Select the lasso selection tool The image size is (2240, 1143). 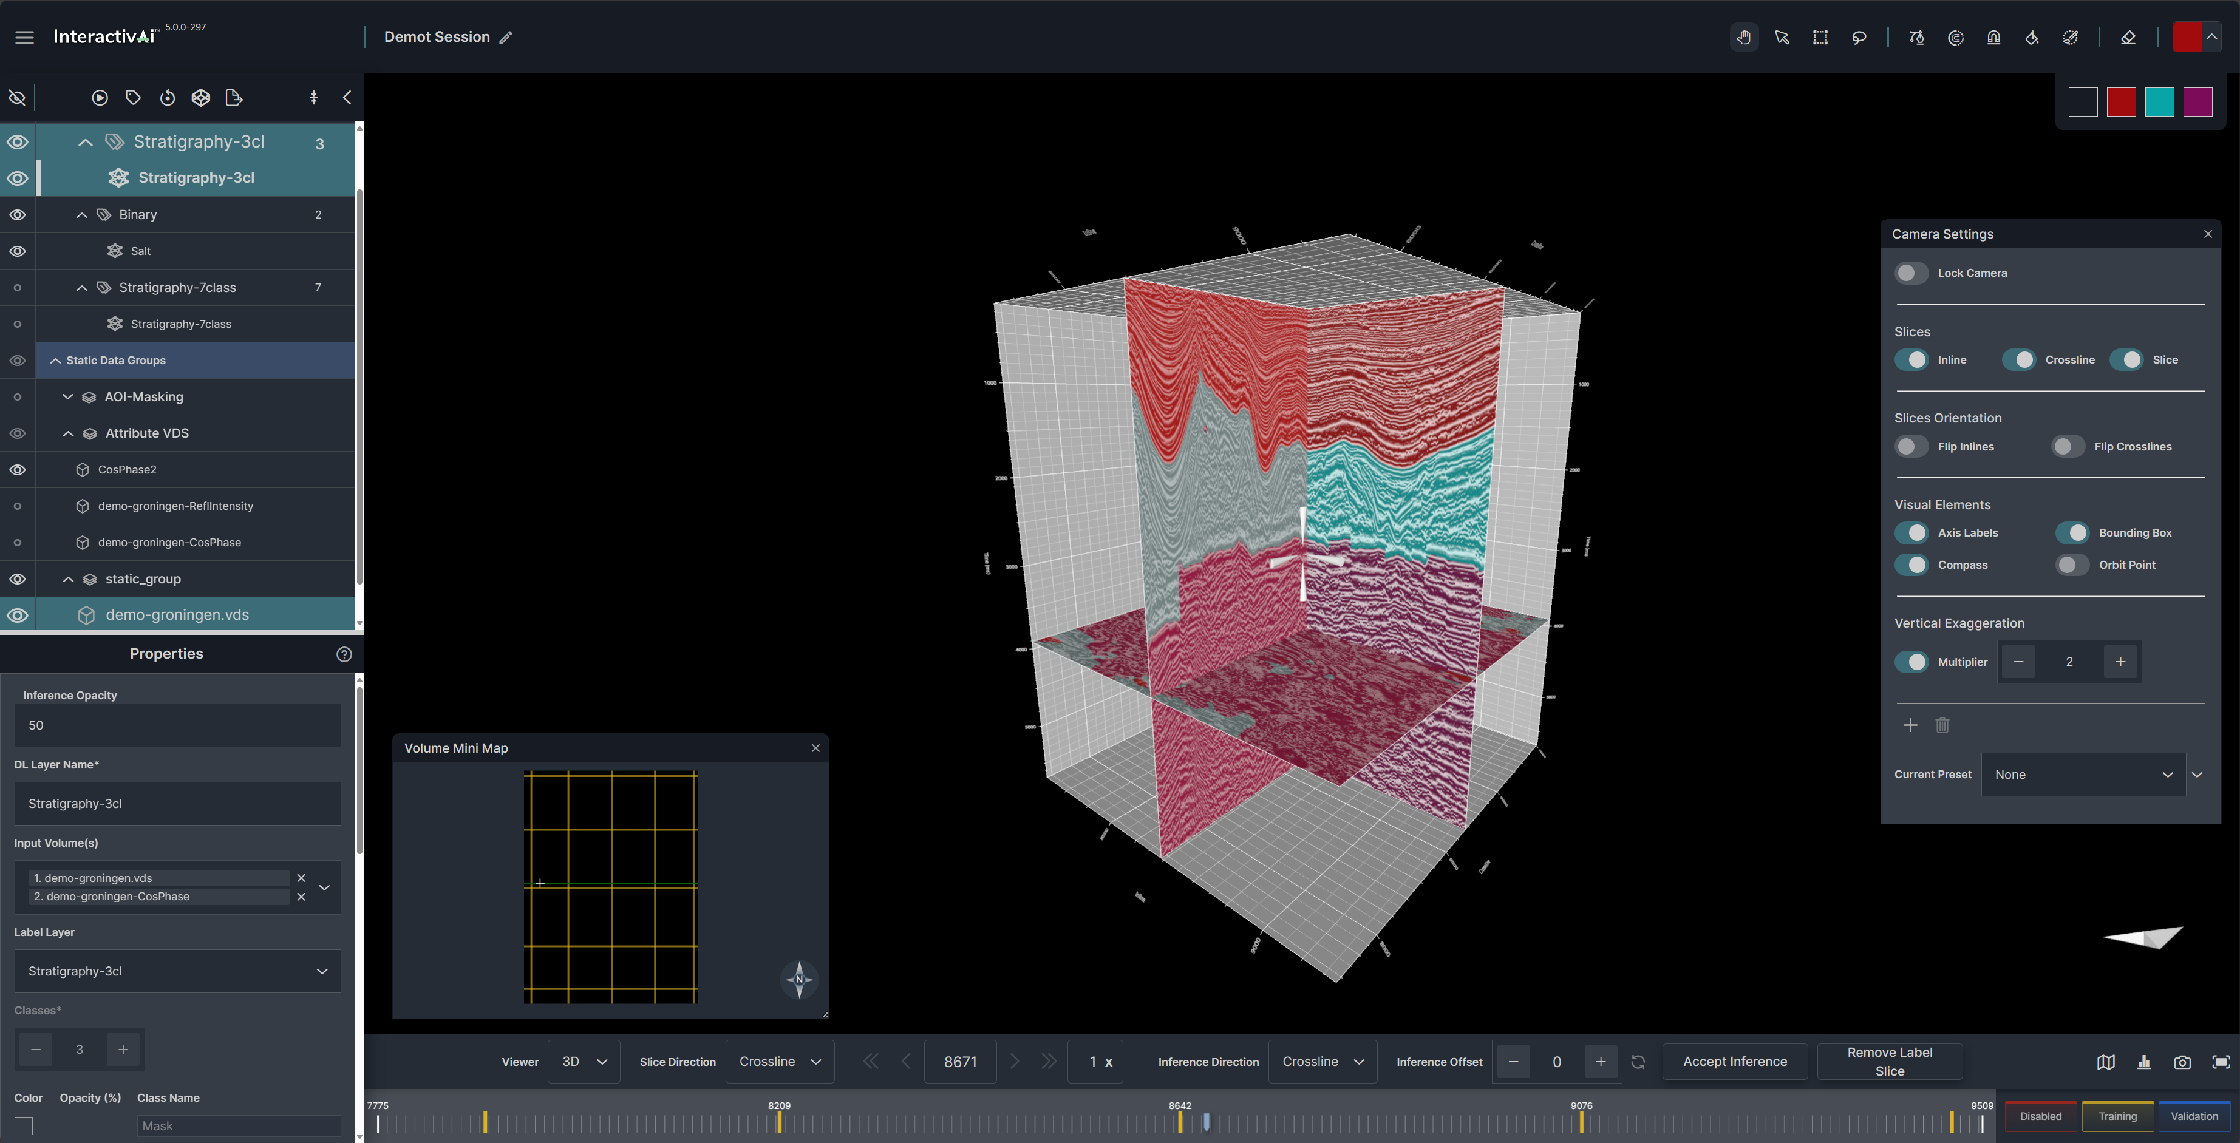coord(1859,38)
